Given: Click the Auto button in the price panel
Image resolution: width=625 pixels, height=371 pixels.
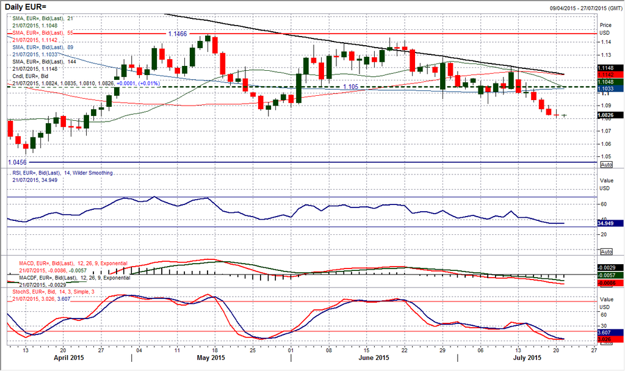Looking at the screenshot, I should click(606, 165).
